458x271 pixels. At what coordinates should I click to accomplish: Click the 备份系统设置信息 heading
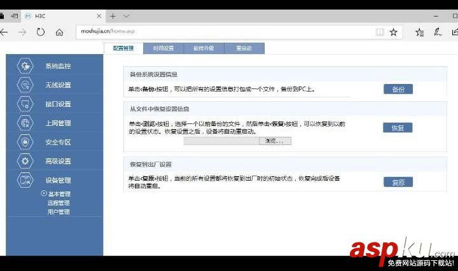[154, 74]
